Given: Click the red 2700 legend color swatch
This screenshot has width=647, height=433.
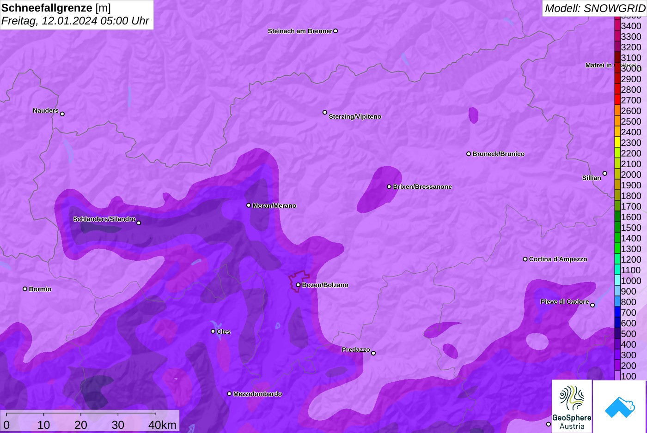Looking at the screenshot, I should (x=617, y=100).
